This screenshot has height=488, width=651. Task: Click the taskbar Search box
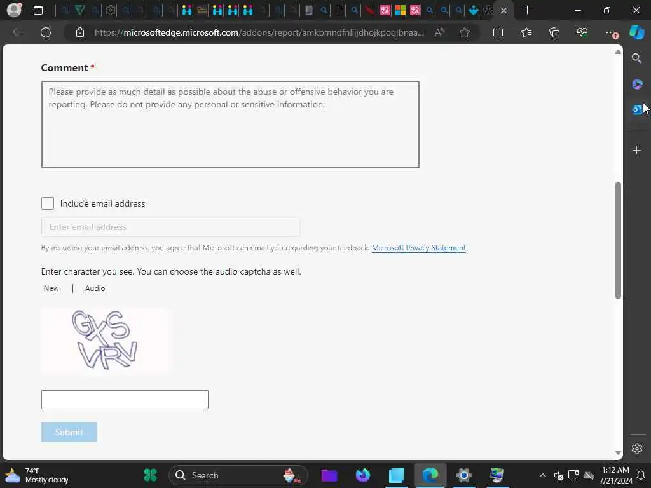pos(239,475)
